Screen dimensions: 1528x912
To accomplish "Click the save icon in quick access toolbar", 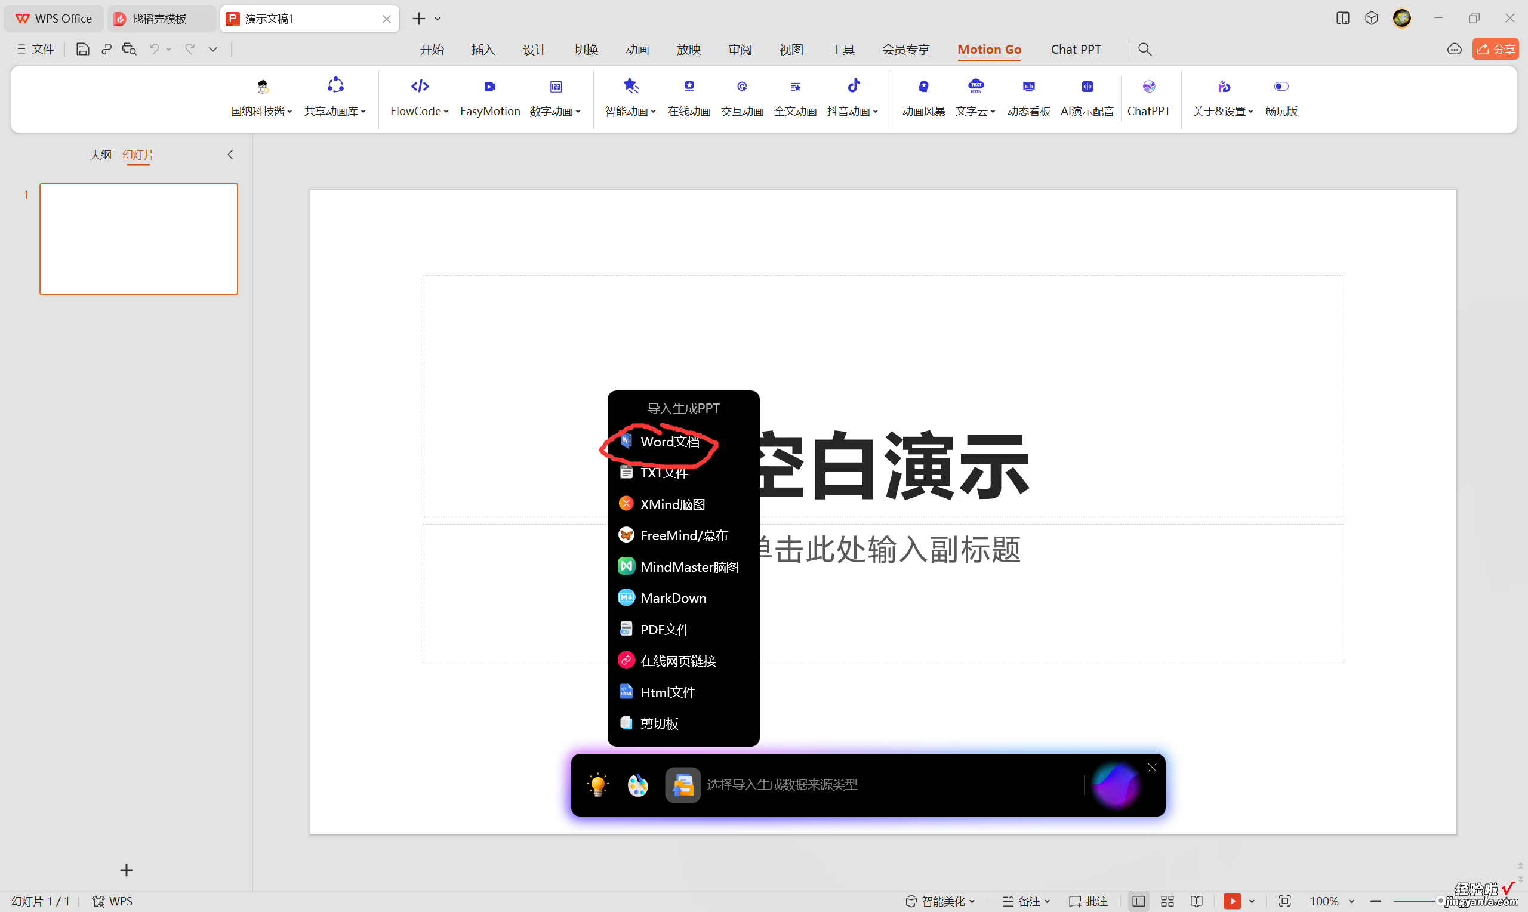I will coord(82,49).
